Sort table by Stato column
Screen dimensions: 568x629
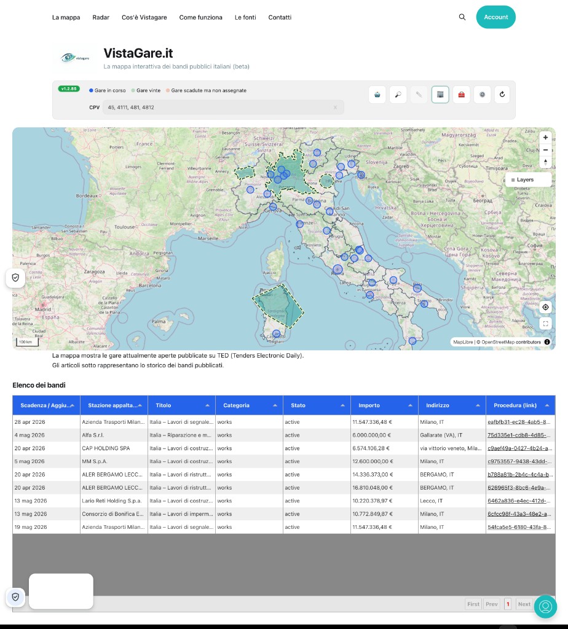point(317,405)
